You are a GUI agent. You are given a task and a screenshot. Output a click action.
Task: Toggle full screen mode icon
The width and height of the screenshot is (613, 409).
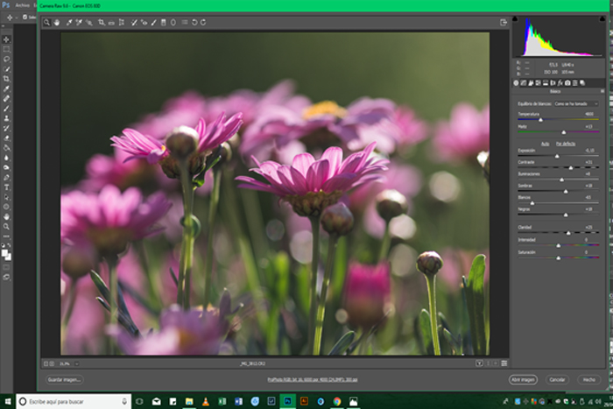point(504,22)
